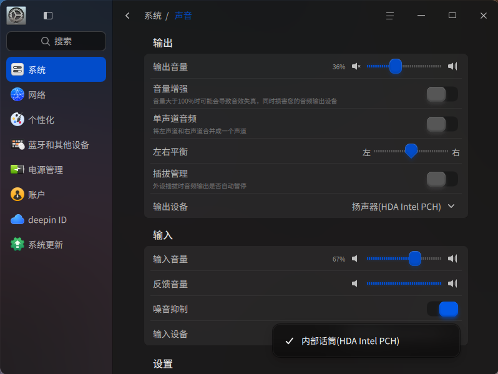Open the 系统 sidebar category
The height and width of the screenshot is (374, 498).
coord(56,69)
